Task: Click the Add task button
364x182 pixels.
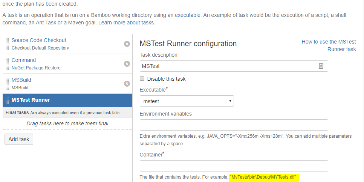Action: (x=19, y=139)
